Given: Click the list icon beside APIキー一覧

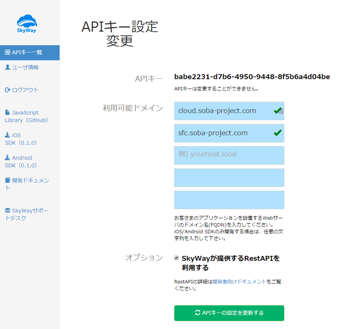Looking at the screenshot, I should pyautogui.click(x=7, y=52).
